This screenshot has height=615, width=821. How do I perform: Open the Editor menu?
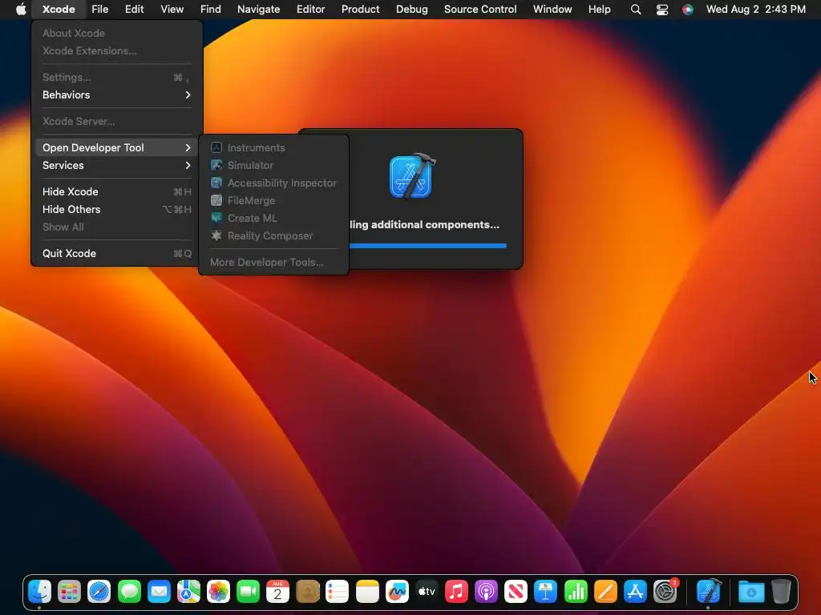(310, 10)
